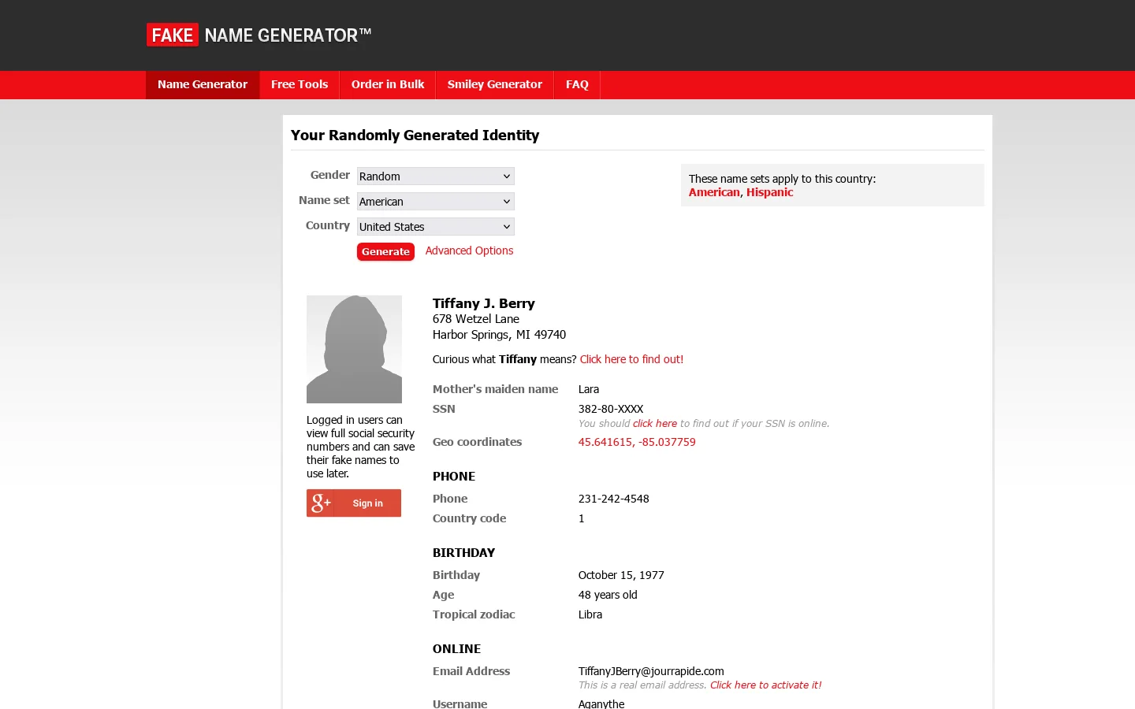This screenshot has width=1135, height=709.
Task: Click Your Randomly Generated Identity heading
Action: pos(415,135)
